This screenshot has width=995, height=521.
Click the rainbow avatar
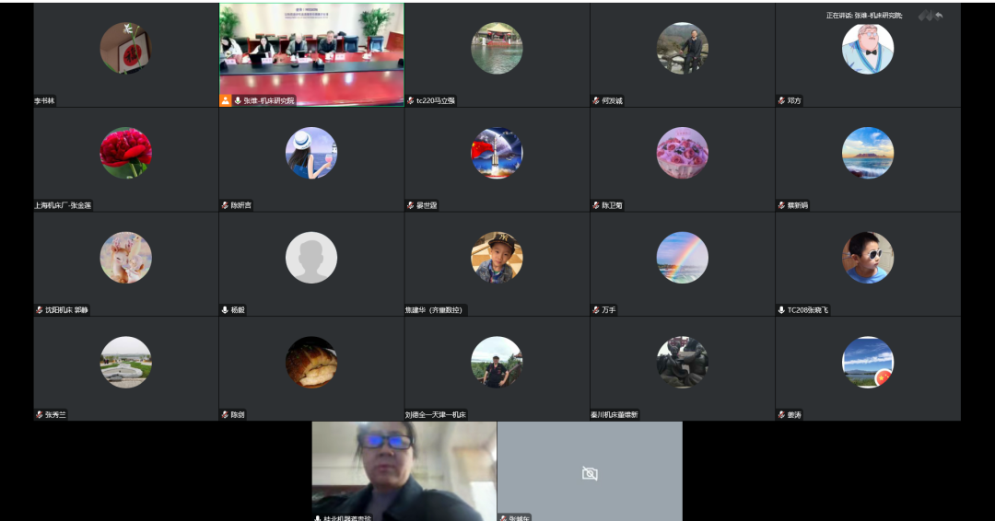point(682,258)
